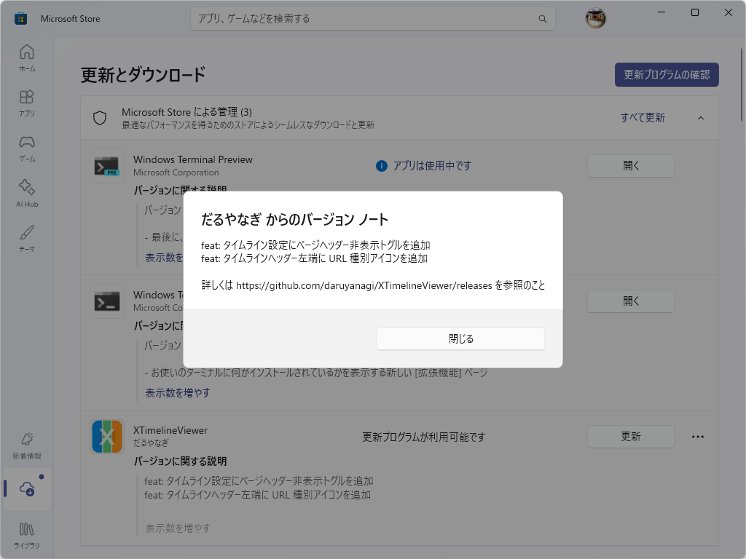746x559 pixels.
Task: Open the テーマ section in sidebar
Action: (x=27, y=239)
